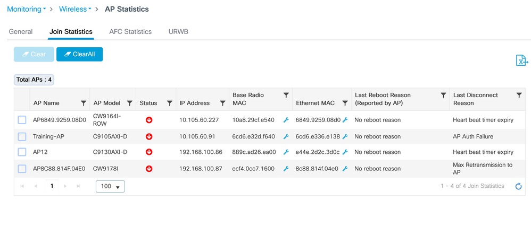The width and height of the screenshot is (531, 226).
Task: Click red down status icon for Training-AP
Action: tap(149, 136)
